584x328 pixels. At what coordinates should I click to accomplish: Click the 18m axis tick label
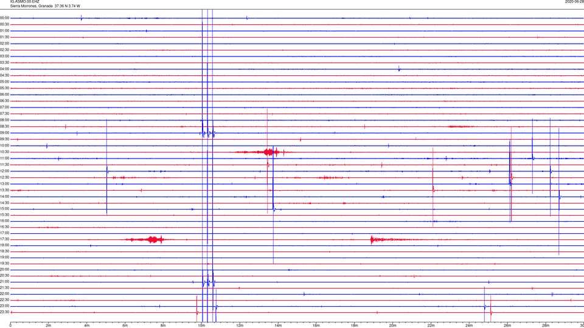[x=354, y=326]
